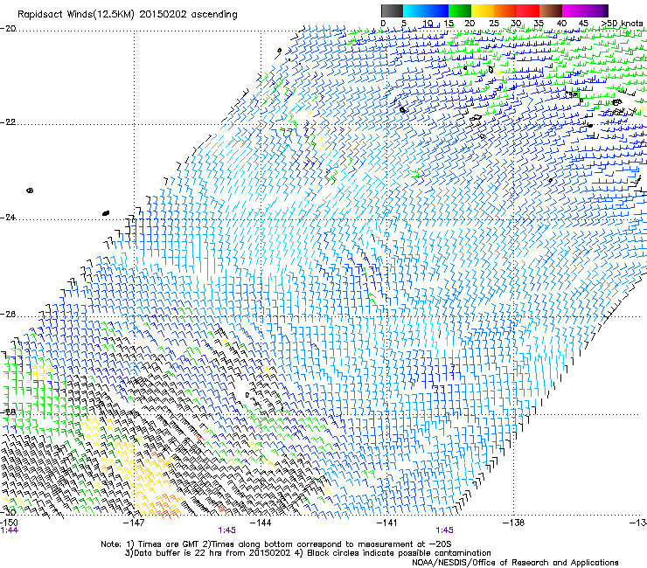The width and height of the screenshot is (647, 568).
Task: Click the '45' legend value
Action: pos(583,24)
